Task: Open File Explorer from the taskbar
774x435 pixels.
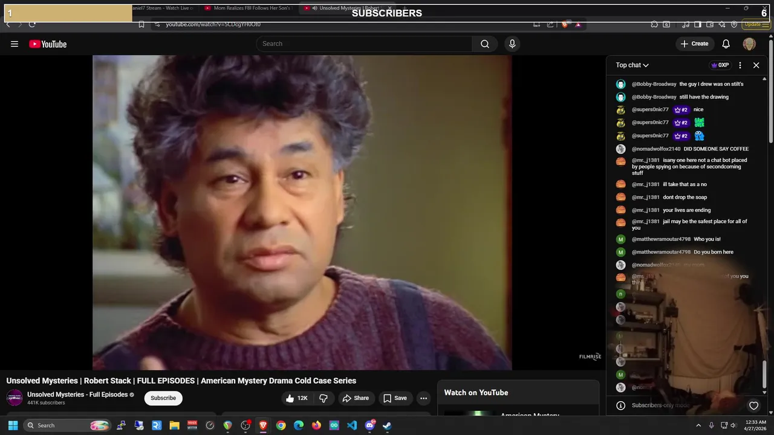Action: [174, 425]
